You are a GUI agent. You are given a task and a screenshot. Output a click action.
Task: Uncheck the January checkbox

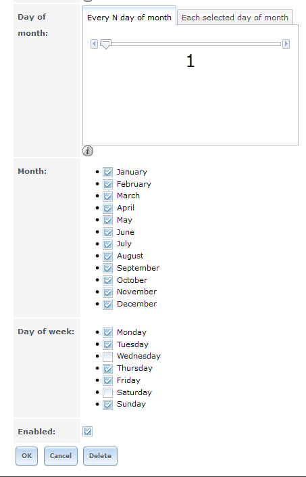point(108,172)
